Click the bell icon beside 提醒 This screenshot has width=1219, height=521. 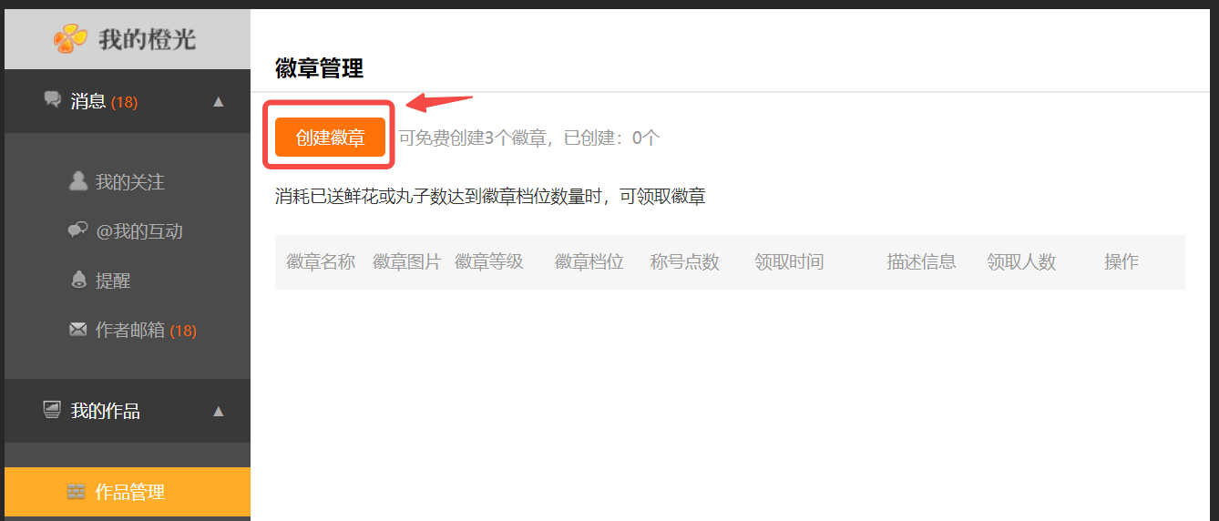78,280
